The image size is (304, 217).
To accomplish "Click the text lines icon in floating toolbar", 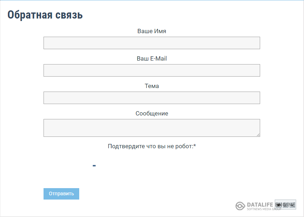I will [x=285, y=205].
